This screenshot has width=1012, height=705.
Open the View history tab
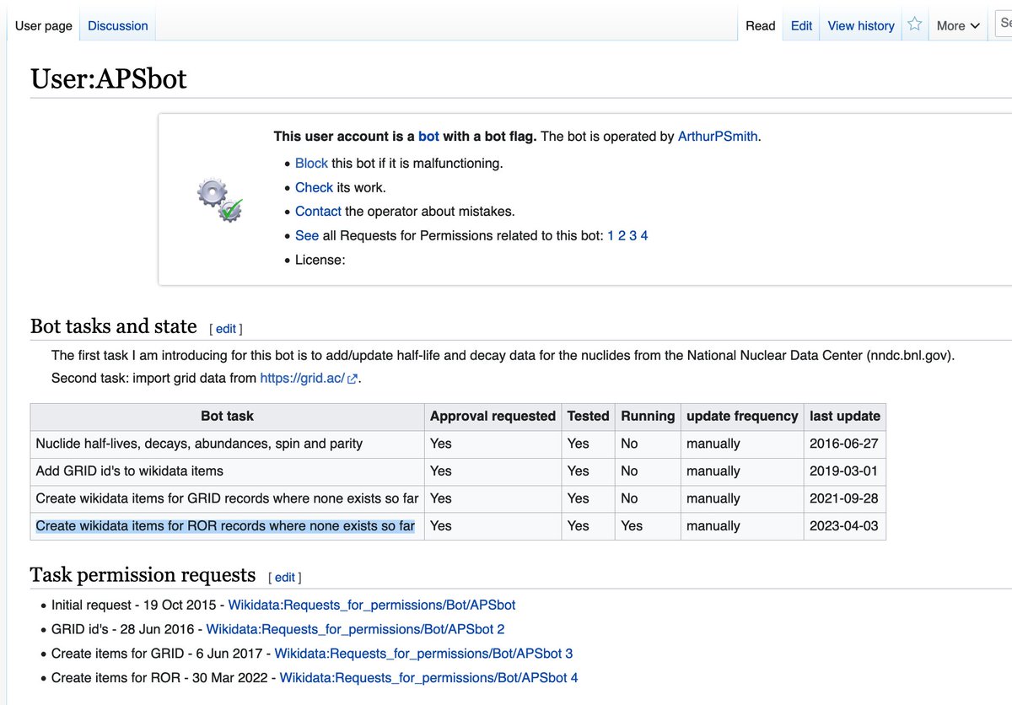coord(861,25)
